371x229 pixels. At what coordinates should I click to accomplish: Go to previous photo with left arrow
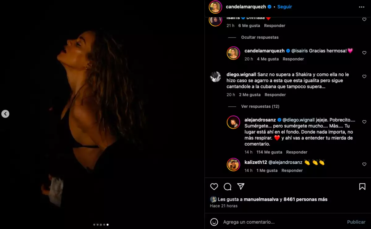click(x=5, y=114)
